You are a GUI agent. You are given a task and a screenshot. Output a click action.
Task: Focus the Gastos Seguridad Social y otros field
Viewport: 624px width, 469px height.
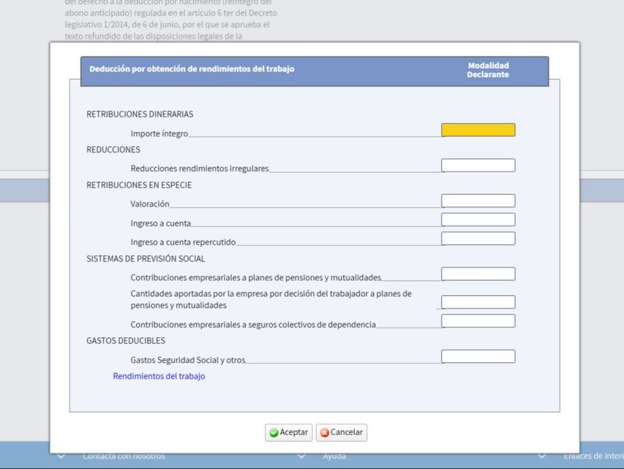click(x=478, y=356)
